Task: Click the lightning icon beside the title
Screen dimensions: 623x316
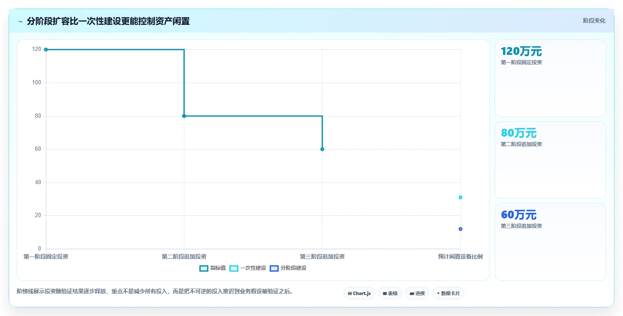Action: (20, 21)
